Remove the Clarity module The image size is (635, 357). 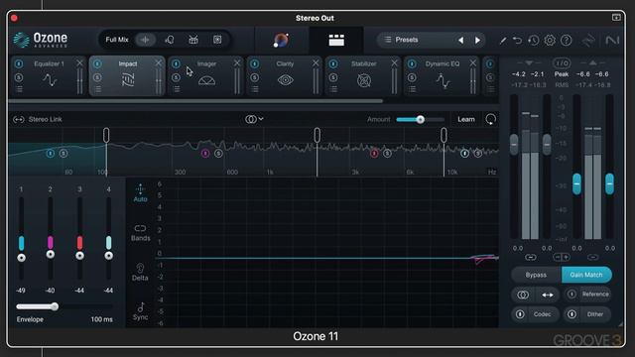316,62
